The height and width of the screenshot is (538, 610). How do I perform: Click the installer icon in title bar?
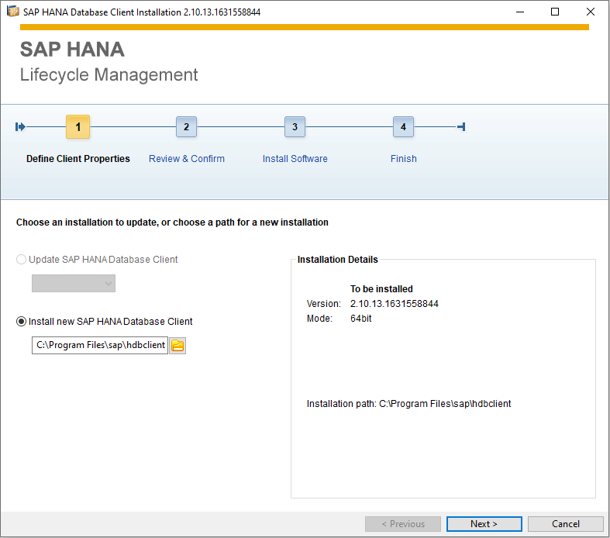click(x=13, y=12)
